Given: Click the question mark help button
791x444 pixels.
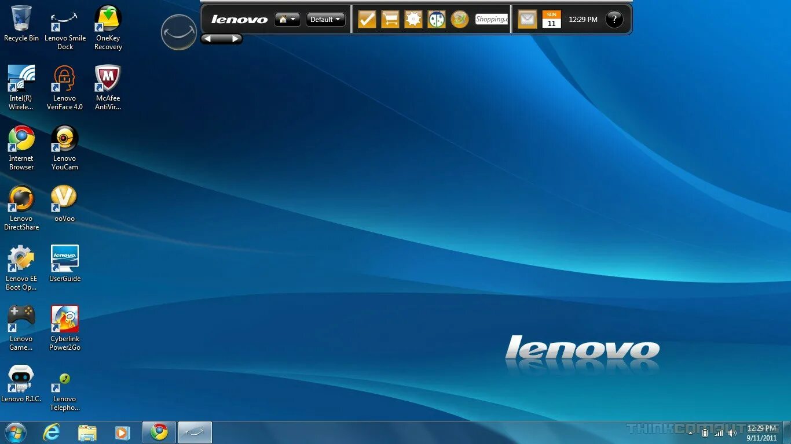Looking at the screenshot, I should [614, 19].
